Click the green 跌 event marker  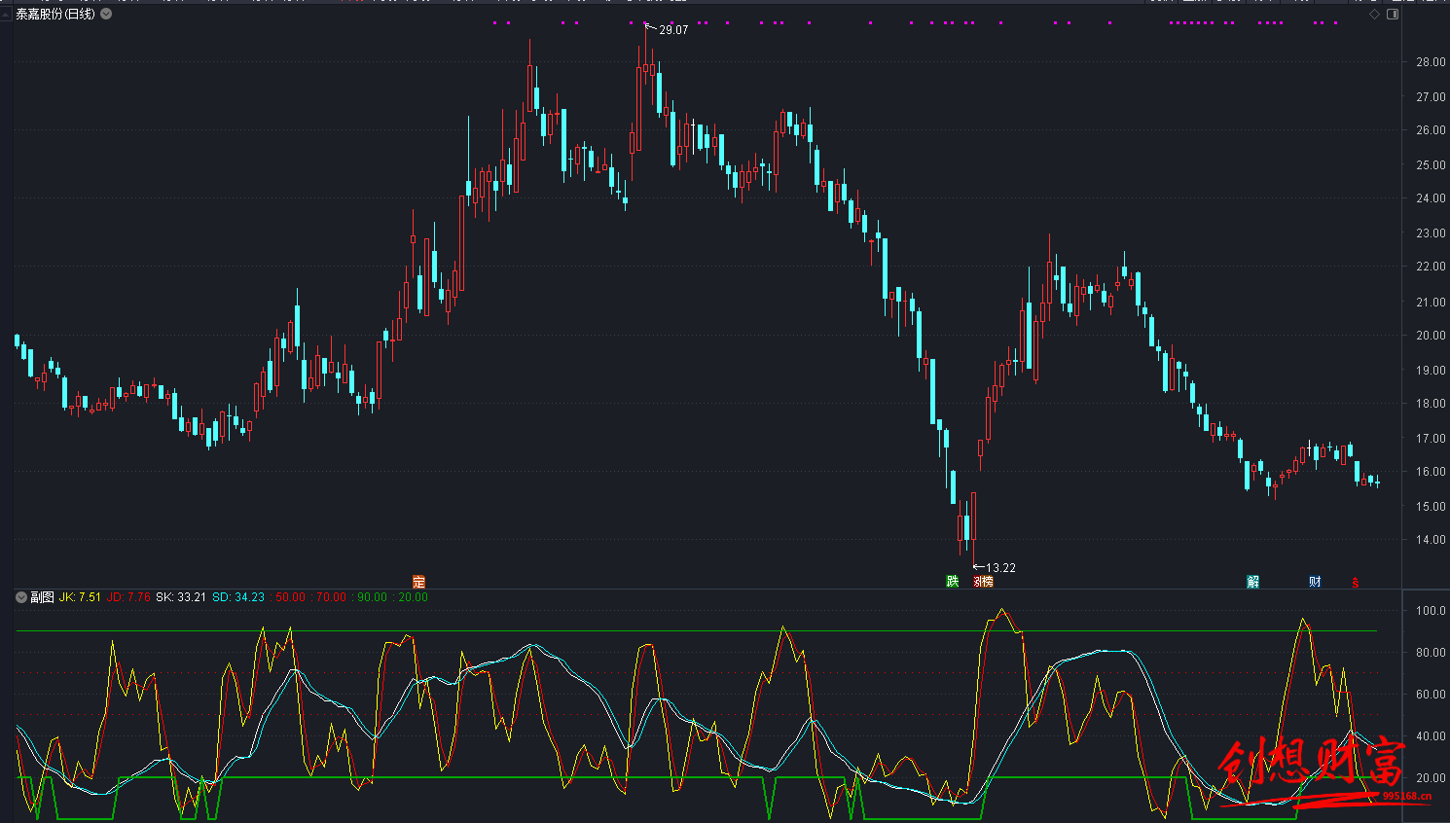pyautogui.click(x=953, y=582)
